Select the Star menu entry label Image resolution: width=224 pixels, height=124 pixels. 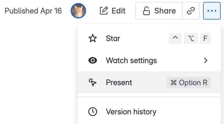(x=113, y=38)
